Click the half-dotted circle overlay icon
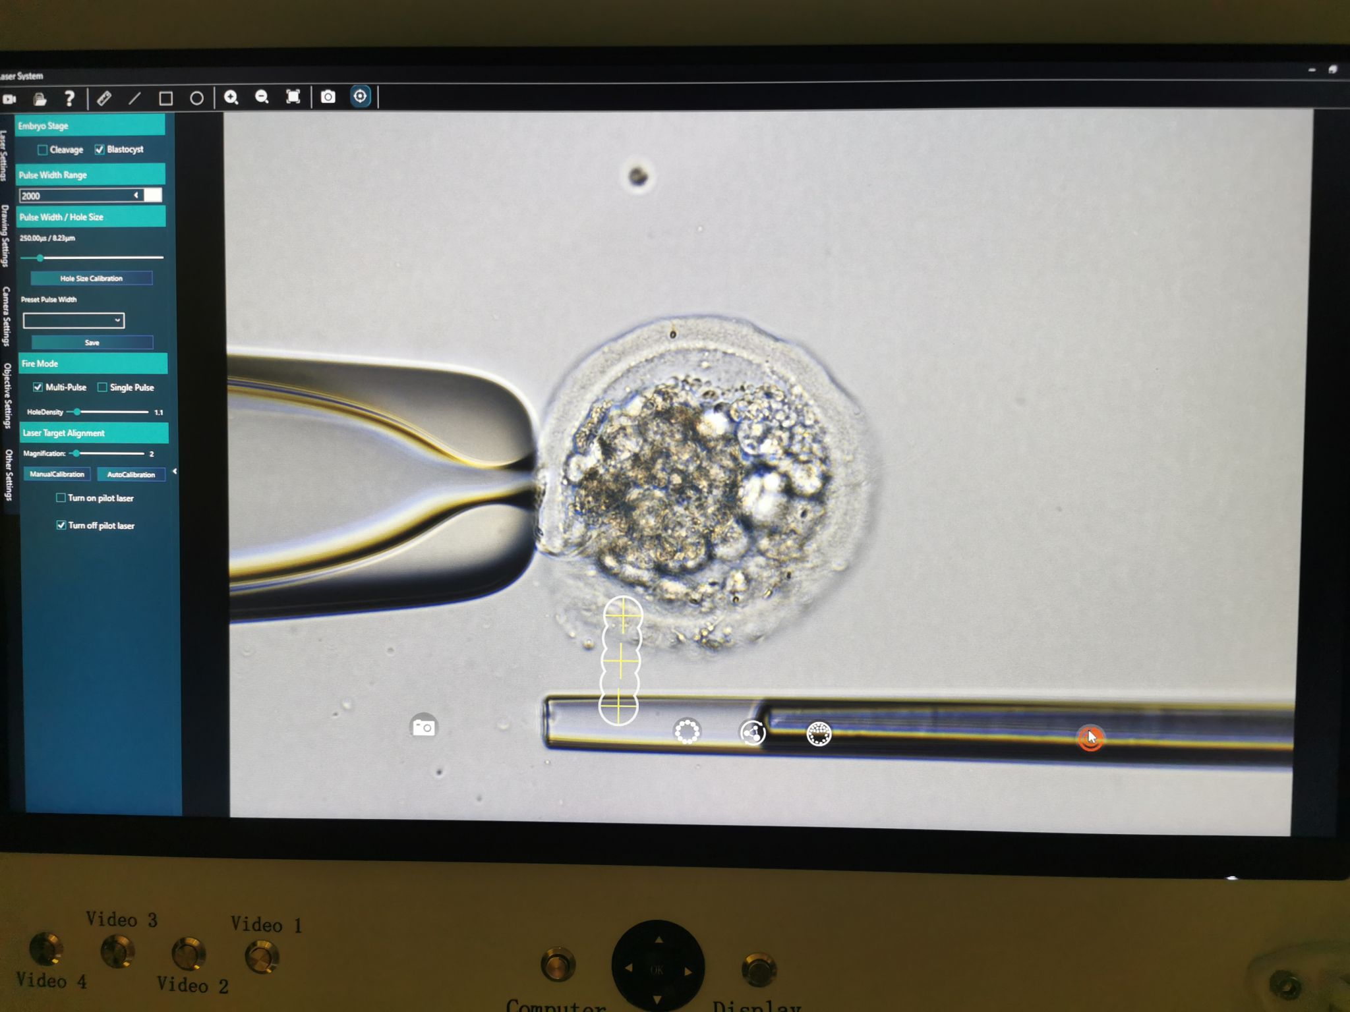This screenshot has width=1350, height=1012. 819,734
